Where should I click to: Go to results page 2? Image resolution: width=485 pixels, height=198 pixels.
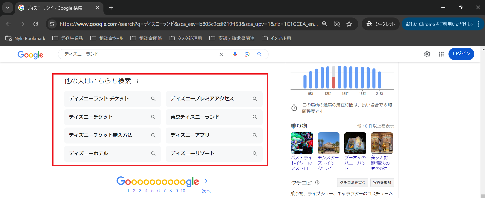click(x=134, y=191)
